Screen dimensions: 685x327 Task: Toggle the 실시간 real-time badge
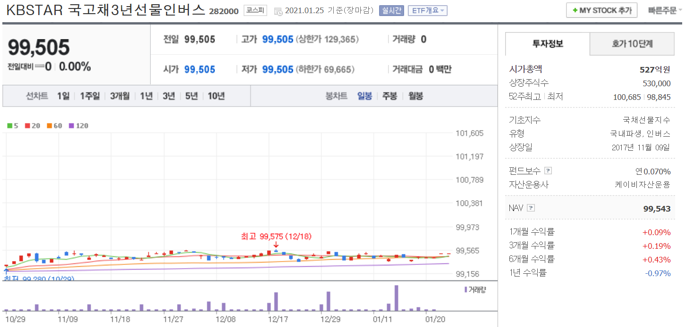(x=391, y=10)
